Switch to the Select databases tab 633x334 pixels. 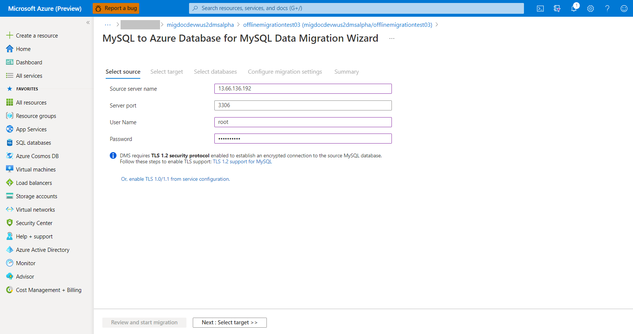coord(215,72)
